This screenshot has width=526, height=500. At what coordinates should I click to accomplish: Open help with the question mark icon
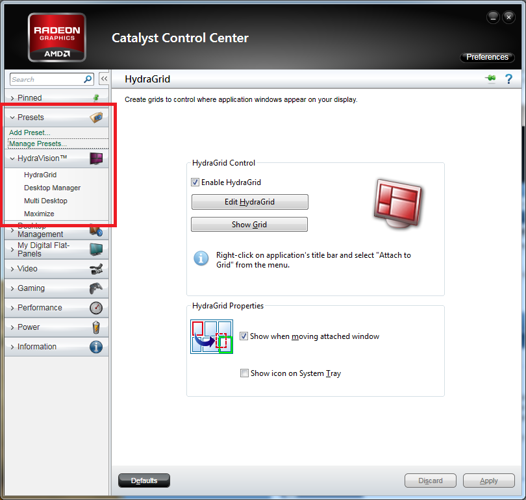(508, 79)
